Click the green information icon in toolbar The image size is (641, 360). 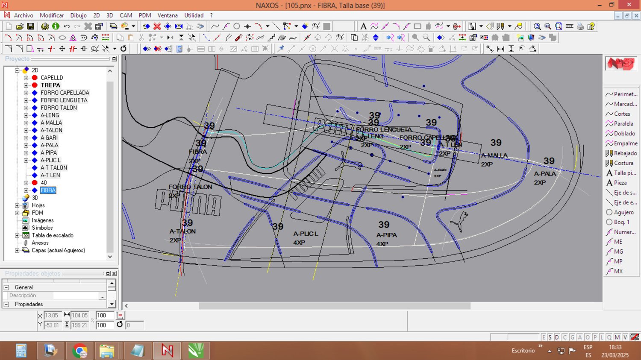coord(56,26)
